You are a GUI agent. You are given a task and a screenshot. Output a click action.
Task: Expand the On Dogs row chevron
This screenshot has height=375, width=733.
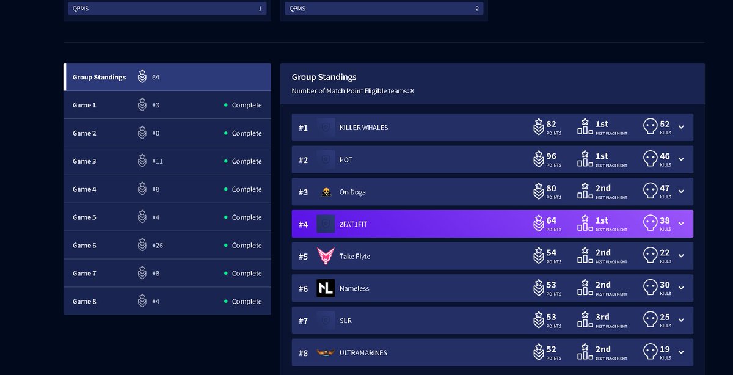[681, 192]
